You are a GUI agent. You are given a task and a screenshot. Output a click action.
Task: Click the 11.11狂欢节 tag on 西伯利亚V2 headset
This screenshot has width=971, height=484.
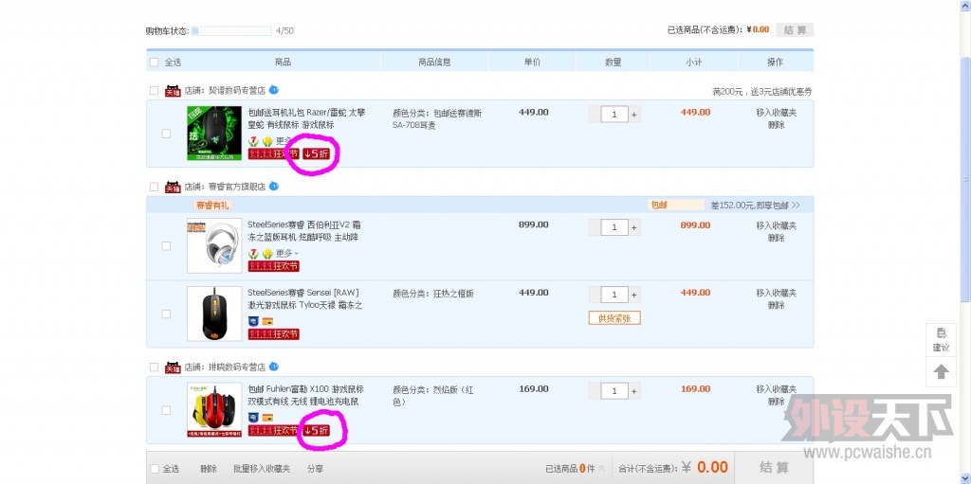[274, 266]
